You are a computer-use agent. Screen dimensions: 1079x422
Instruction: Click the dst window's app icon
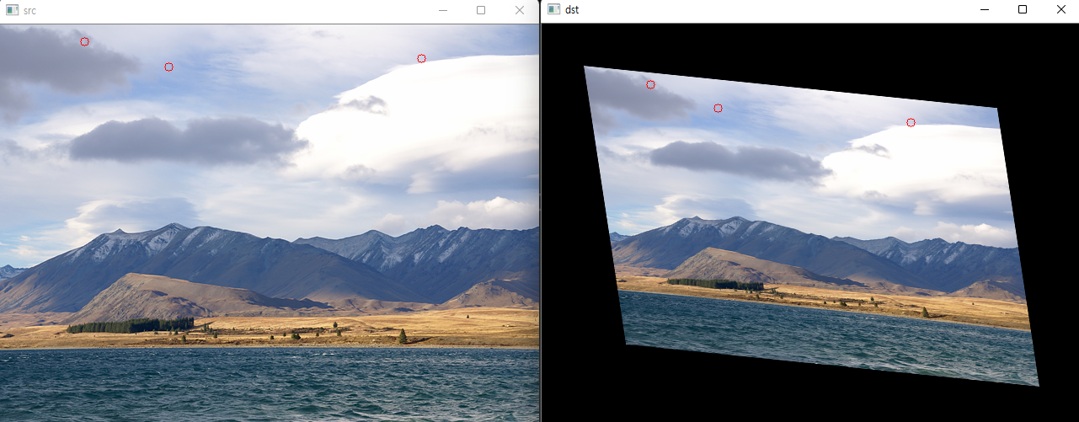click(x=553, y=9)
